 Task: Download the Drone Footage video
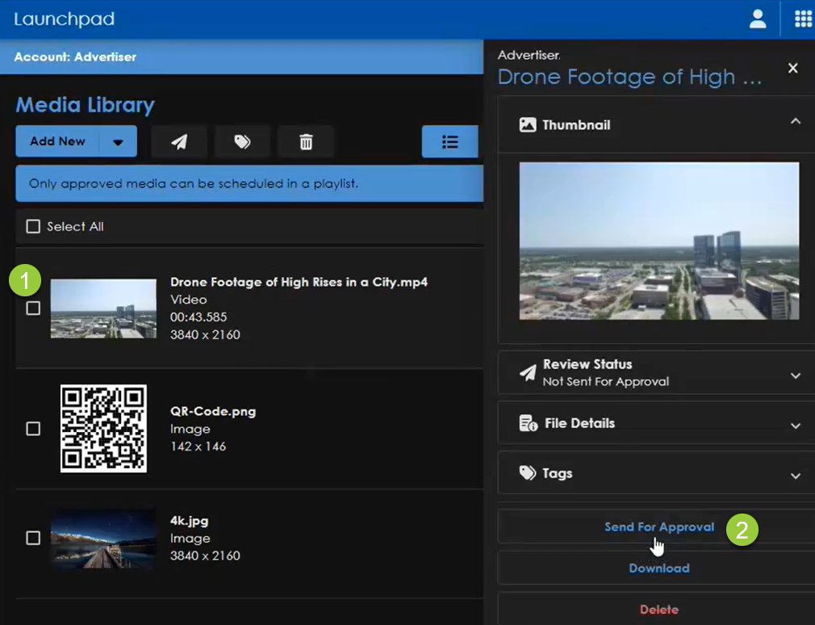(x=659, y=568)
